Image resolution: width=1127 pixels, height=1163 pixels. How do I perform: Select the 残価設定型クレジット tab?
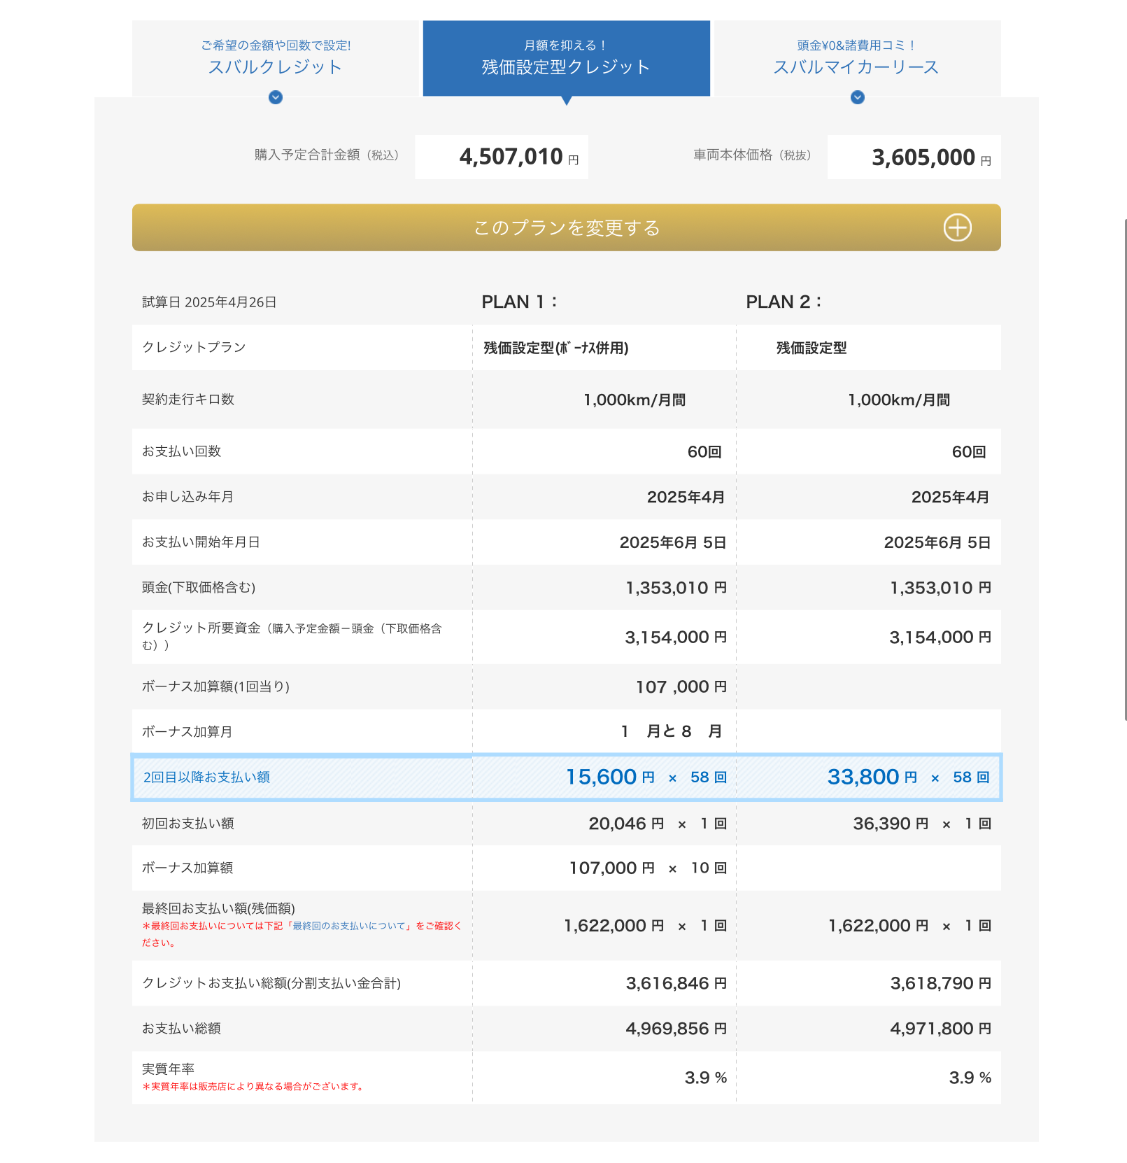567,58
